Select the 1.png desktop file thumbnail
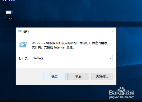142x102 pixels. pos(9,12)
